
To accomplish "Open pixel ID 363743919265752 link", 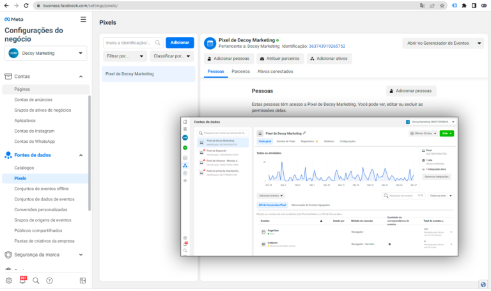I will (327, 46).
